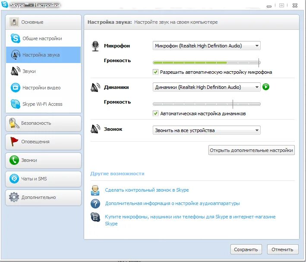The image size is (306, 262).
Task: Click the speaker icon beside Звуки
Action: click(16, 71)
